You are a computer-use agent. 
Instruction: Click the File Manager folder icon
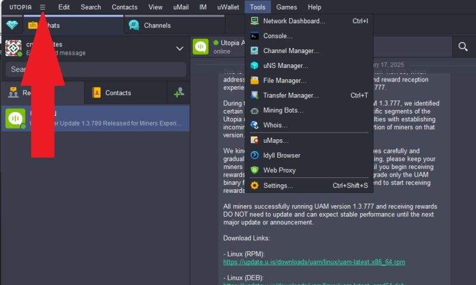[255, 80]
